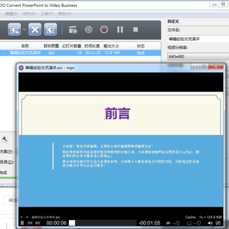Open the 编辑(E) menu
Screen dimensions: 229x229
click(11, 14)
